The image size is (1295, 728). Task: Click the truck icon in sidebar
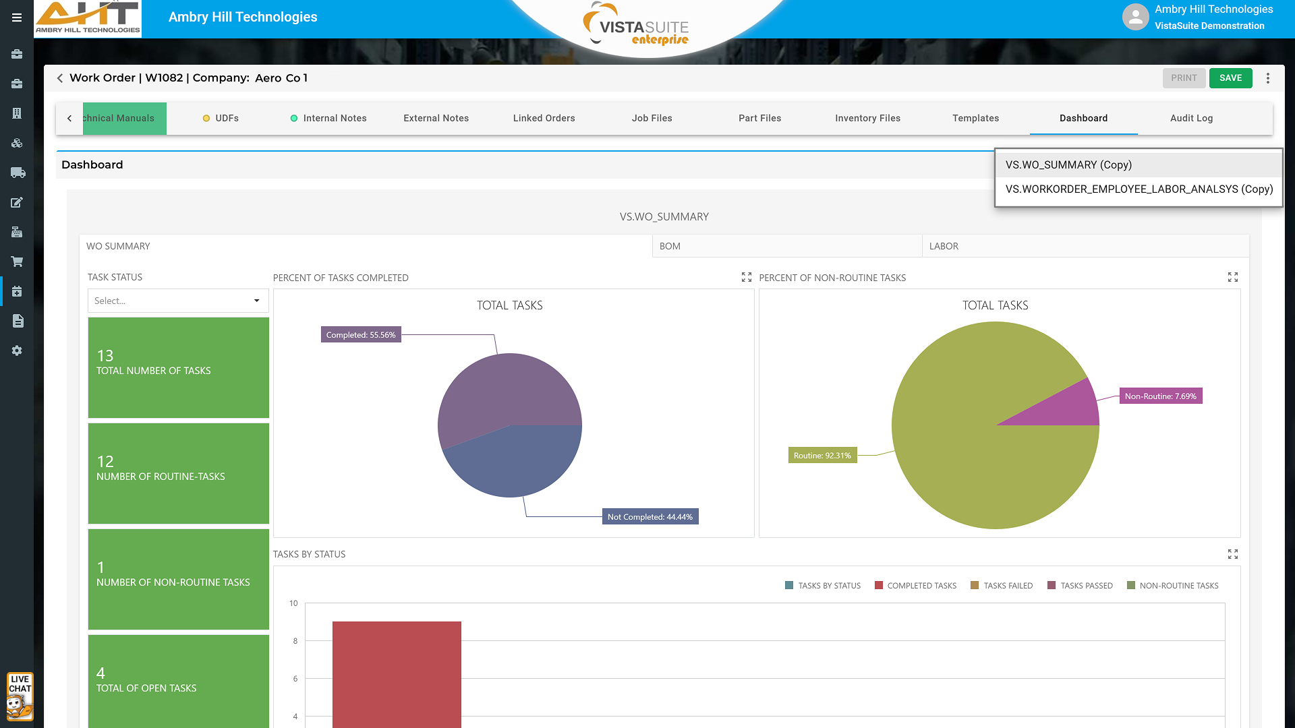pos(18,173)
